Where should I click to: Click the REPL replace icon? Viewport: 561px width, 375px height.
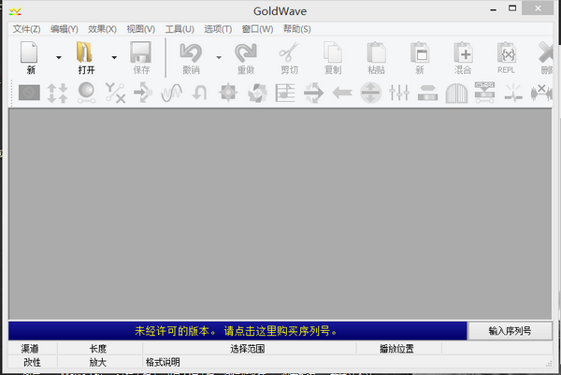tap(507, 52)
